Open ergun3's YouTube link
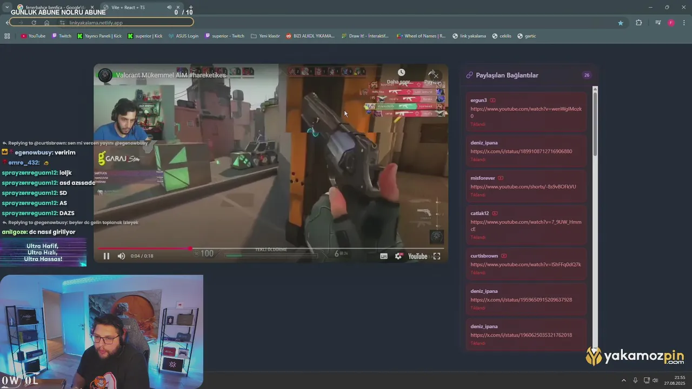692x389 pixels. (x=526, y=112)
